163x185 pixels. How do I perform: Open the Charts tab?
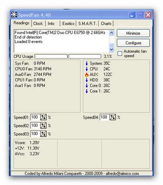[106, 24]
